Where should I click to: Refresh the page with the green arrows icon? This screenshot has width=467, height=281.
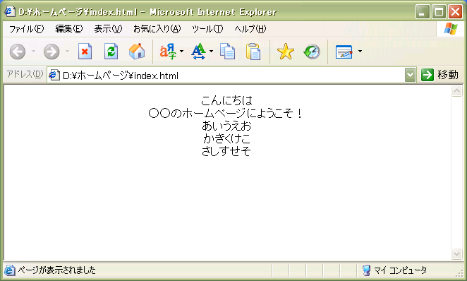point(111,52)
